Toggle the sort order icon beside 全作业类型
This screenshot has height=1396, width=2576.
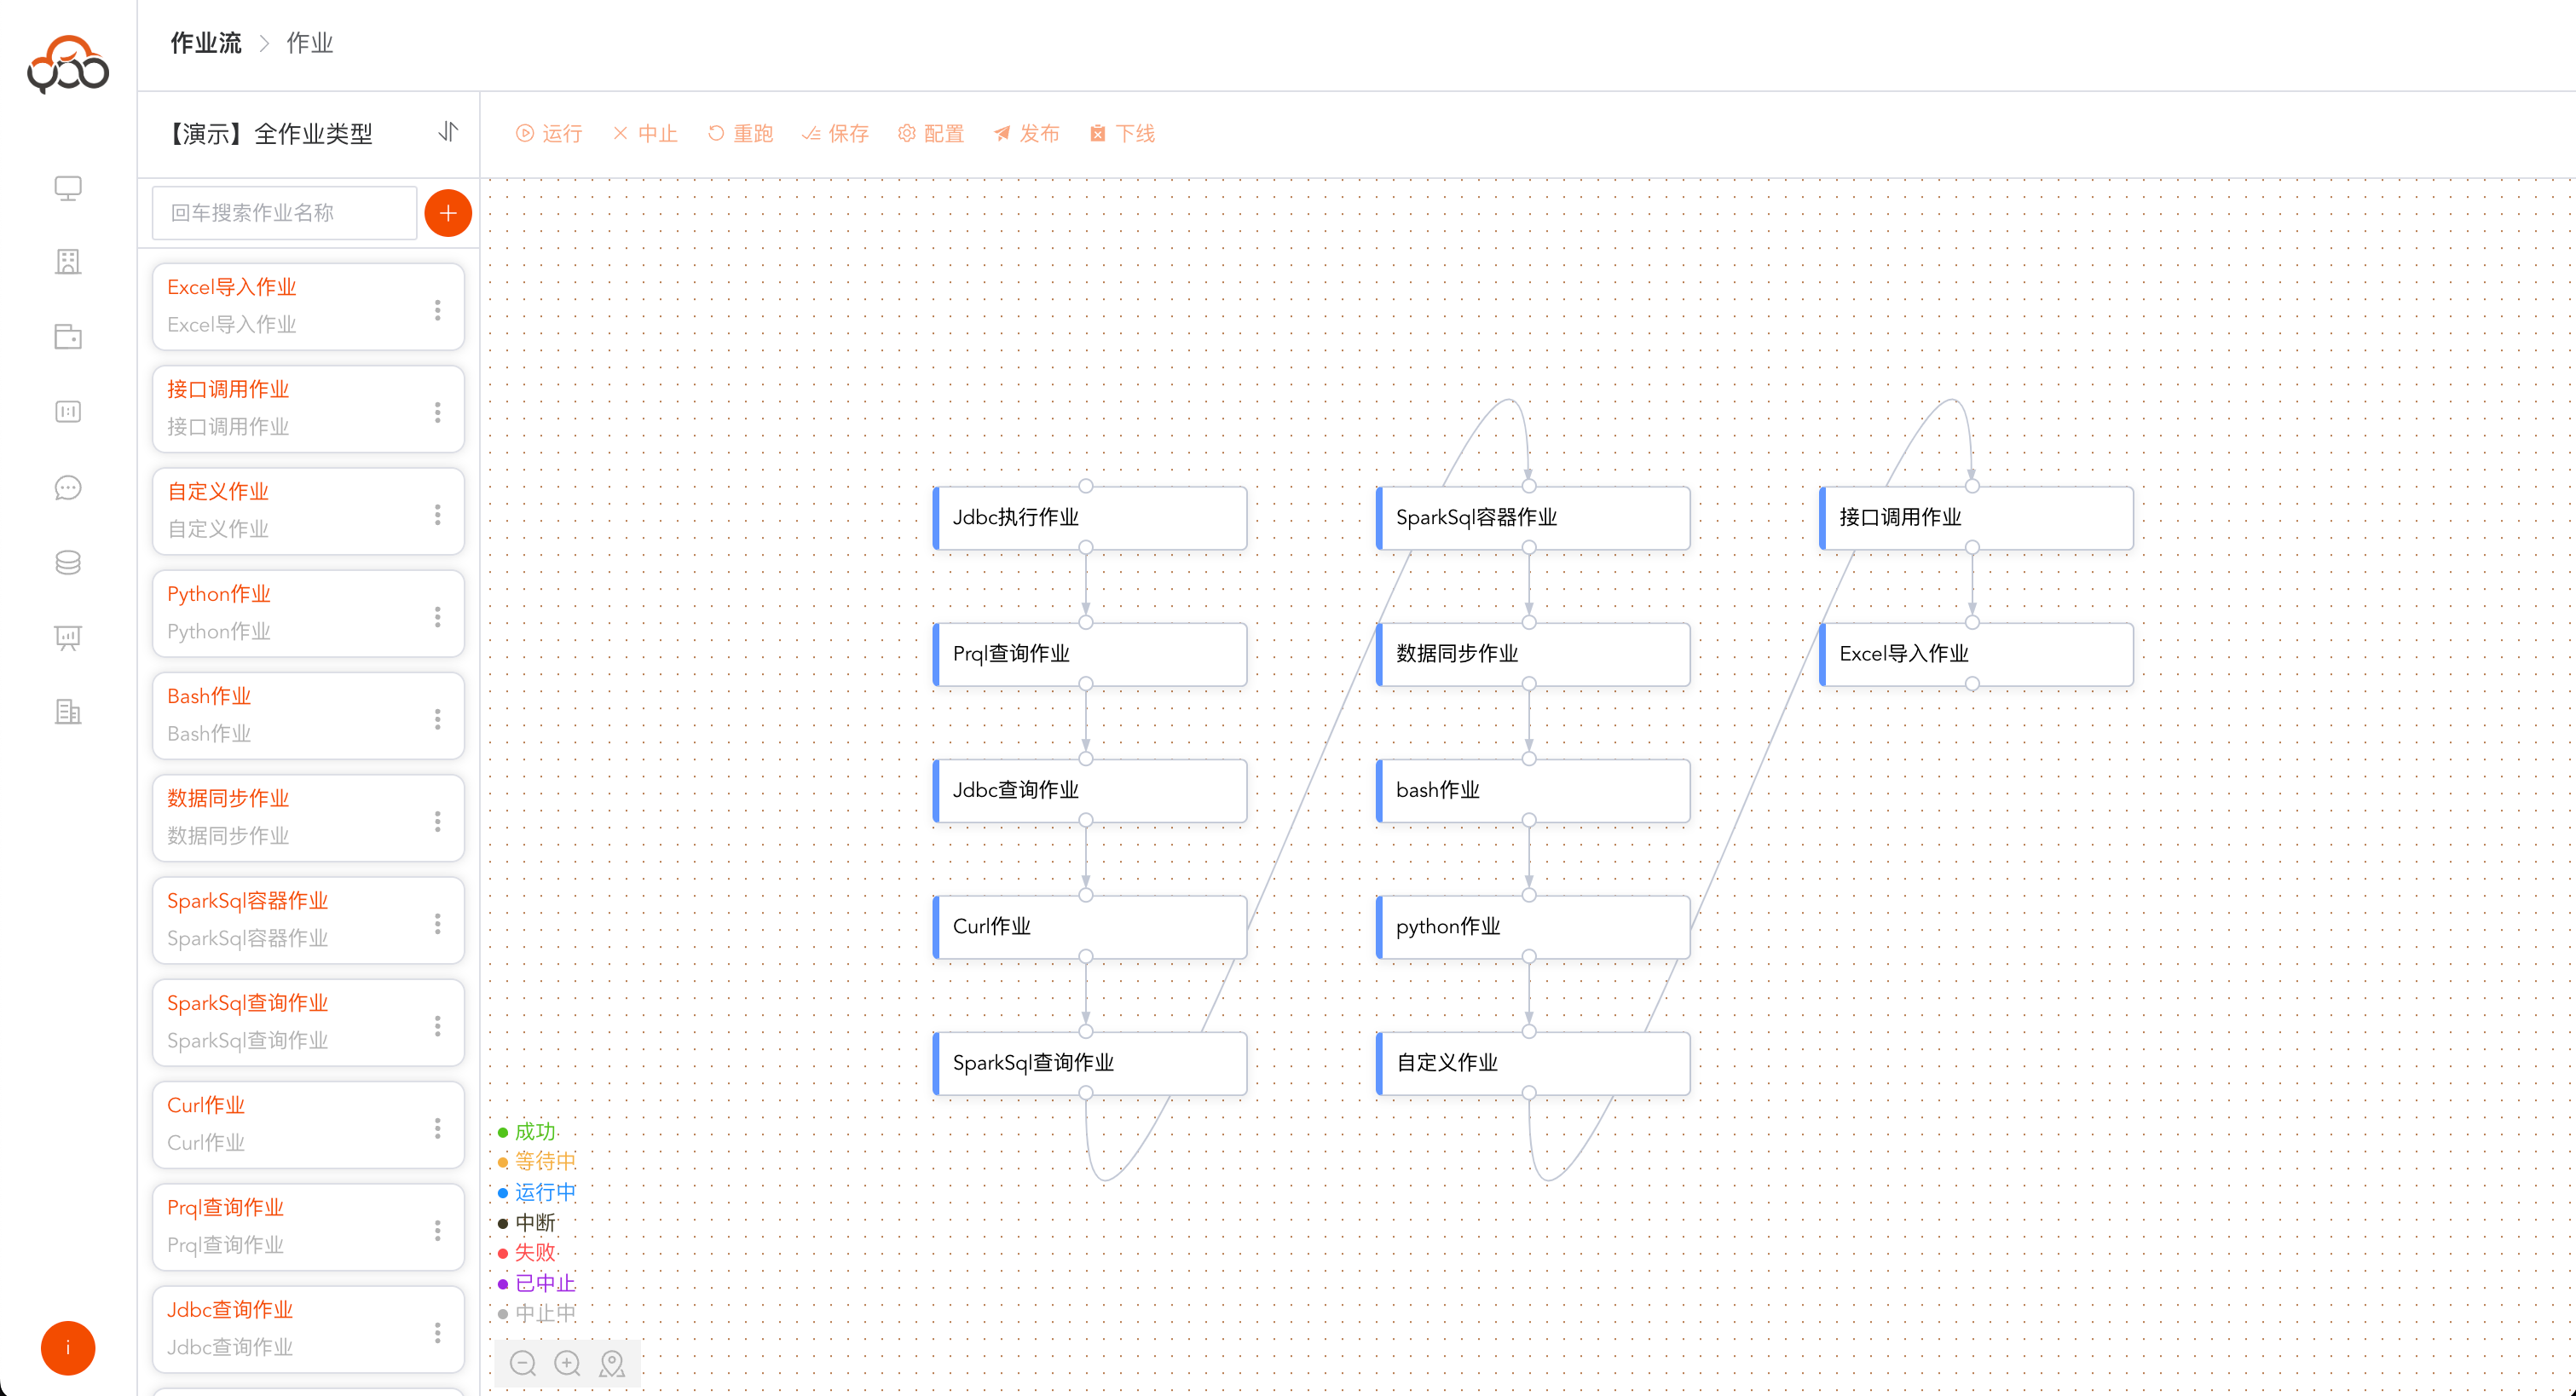pos(448,132)
